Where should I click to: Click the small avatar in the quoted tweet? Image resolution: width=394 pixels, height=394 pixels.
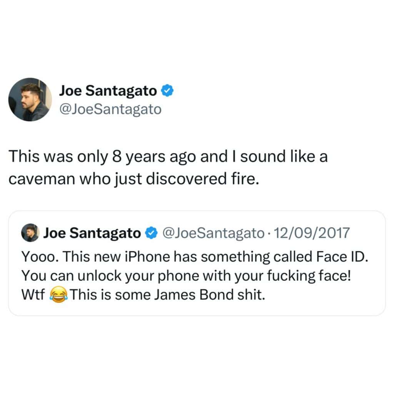pyautogui.click(x=30, y=233)
